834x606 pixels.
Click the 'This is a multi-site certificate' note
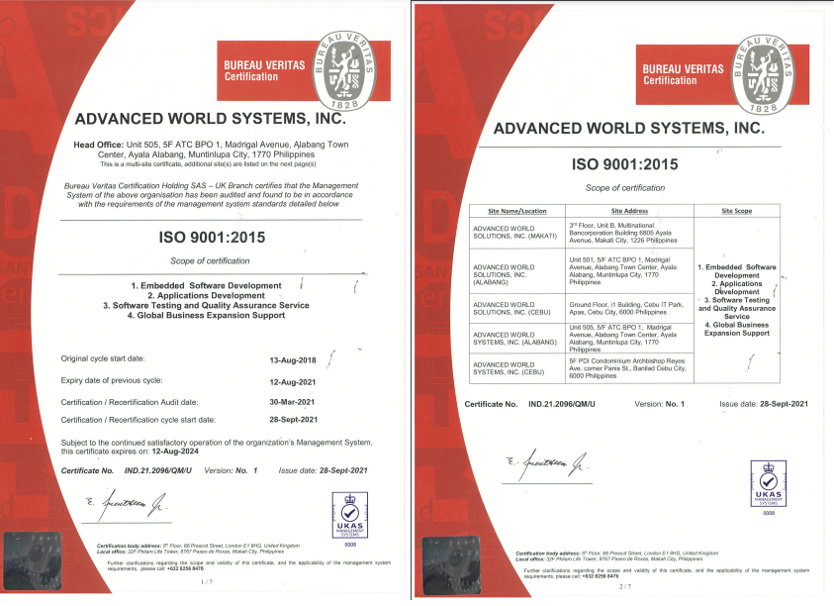[208, 164]
